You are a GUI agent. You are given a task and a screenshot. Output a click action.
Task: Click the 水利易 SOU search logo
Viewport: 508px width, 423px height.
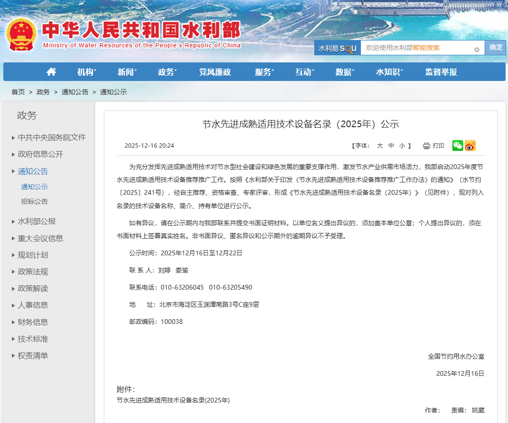click(x=337, y=48)
